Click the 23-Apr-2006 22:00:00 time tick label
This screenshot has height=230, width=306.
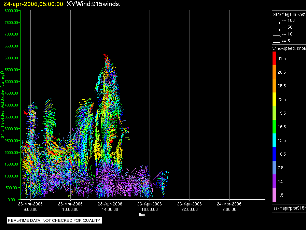point(189,206)
